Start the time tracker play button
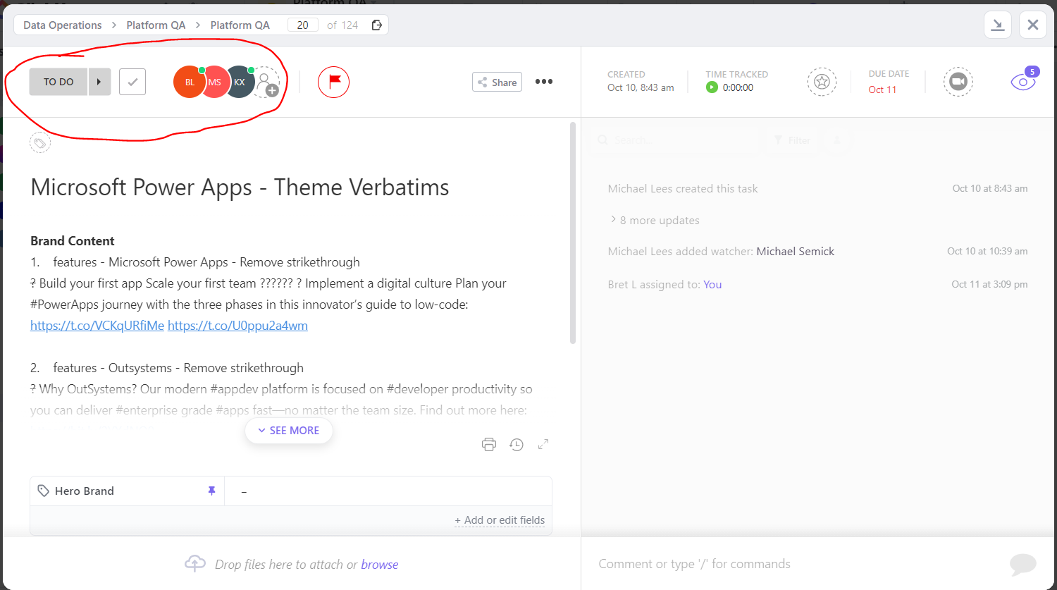1057x590 pixels. pos(712,87)
